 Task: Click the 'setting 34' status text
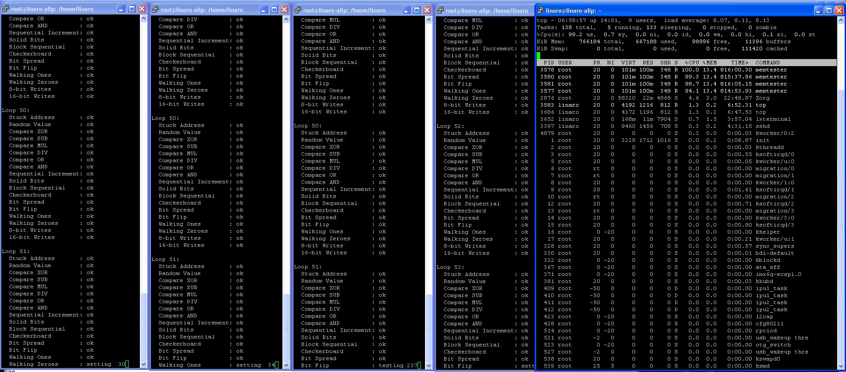[x=256, y=365]
